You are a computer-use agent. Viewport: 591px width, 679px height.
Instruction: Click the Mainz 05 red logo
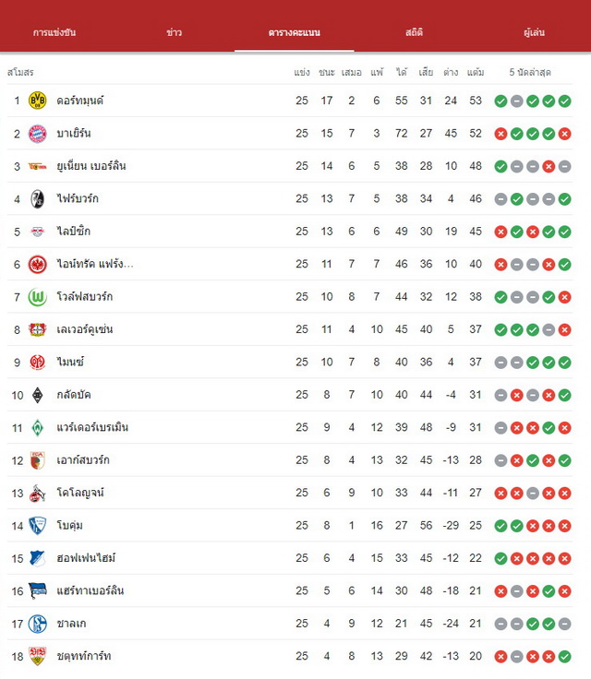coord(37,362)
